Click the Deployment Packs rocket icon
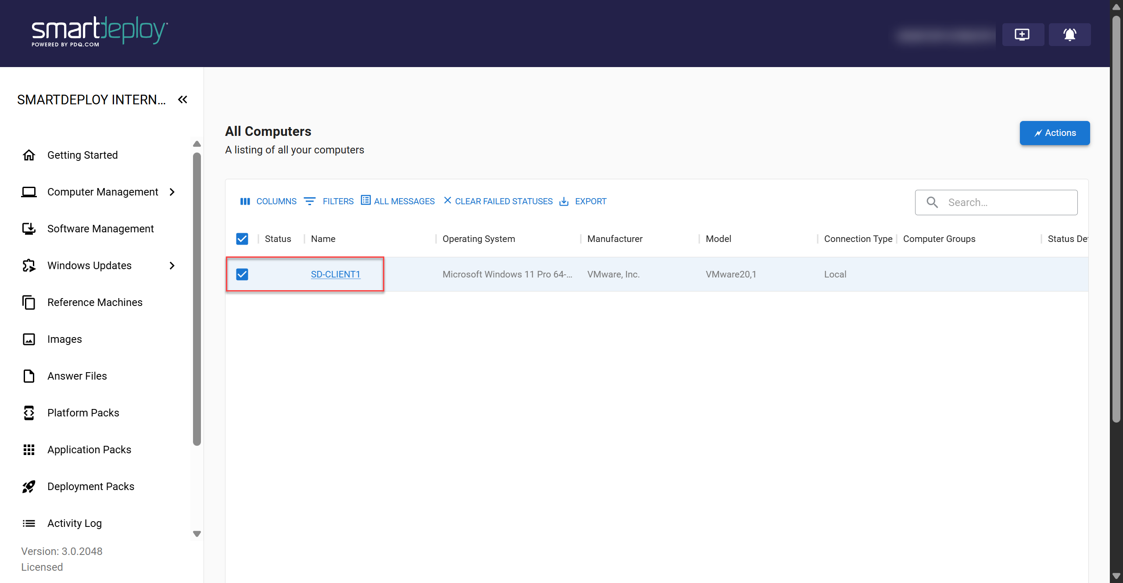This screenshot has height=583, width=1123. tap(29, 487)
